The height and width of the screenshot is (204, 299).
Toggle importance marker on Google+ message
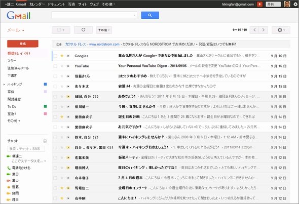click(x=68, y=56)
